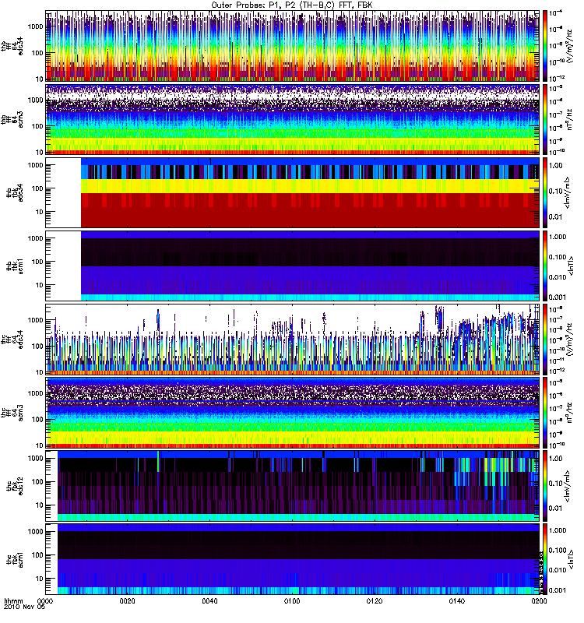Viewport: 584px width, 623px height.
Task: Click the 'thb fff 64 scm3' y-axis title
Action: pos(12,119)
